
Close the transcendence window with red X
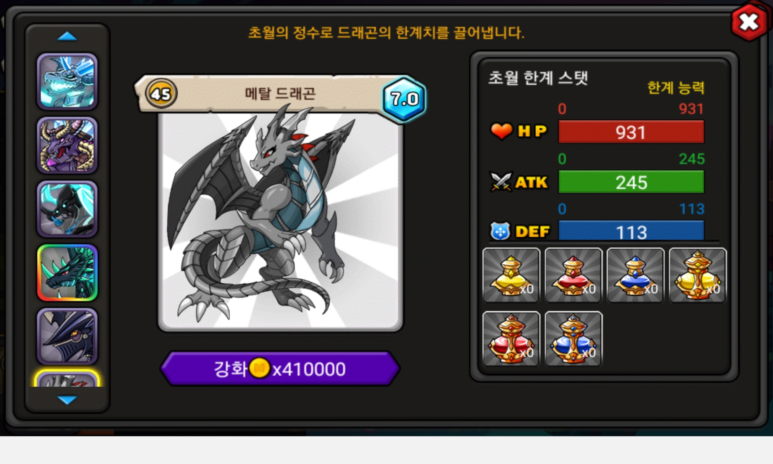point(749,22)
